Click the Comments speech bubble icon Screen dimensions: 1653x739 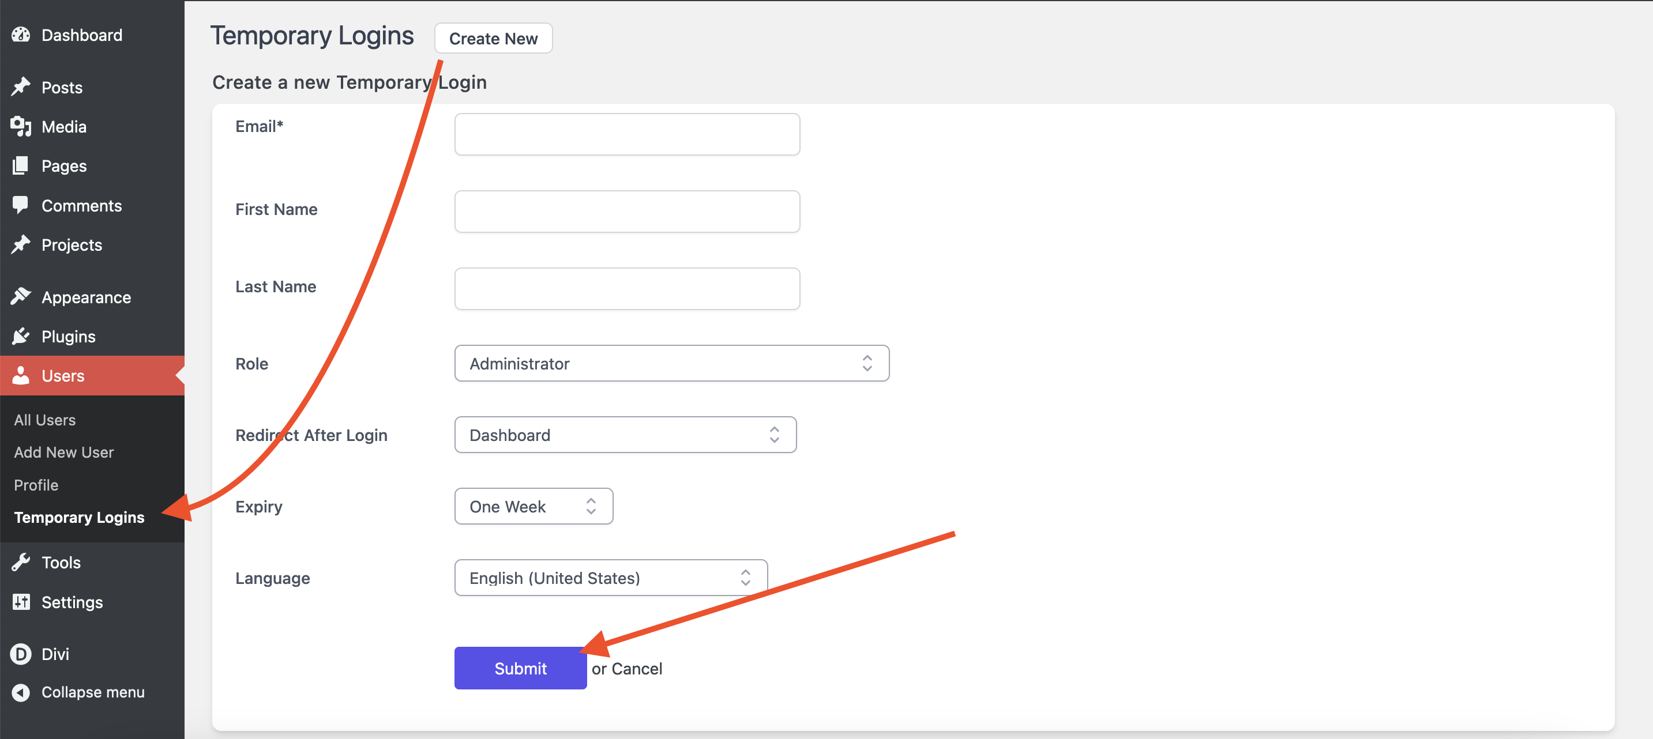pyautogui.click(x=21, y=205)
